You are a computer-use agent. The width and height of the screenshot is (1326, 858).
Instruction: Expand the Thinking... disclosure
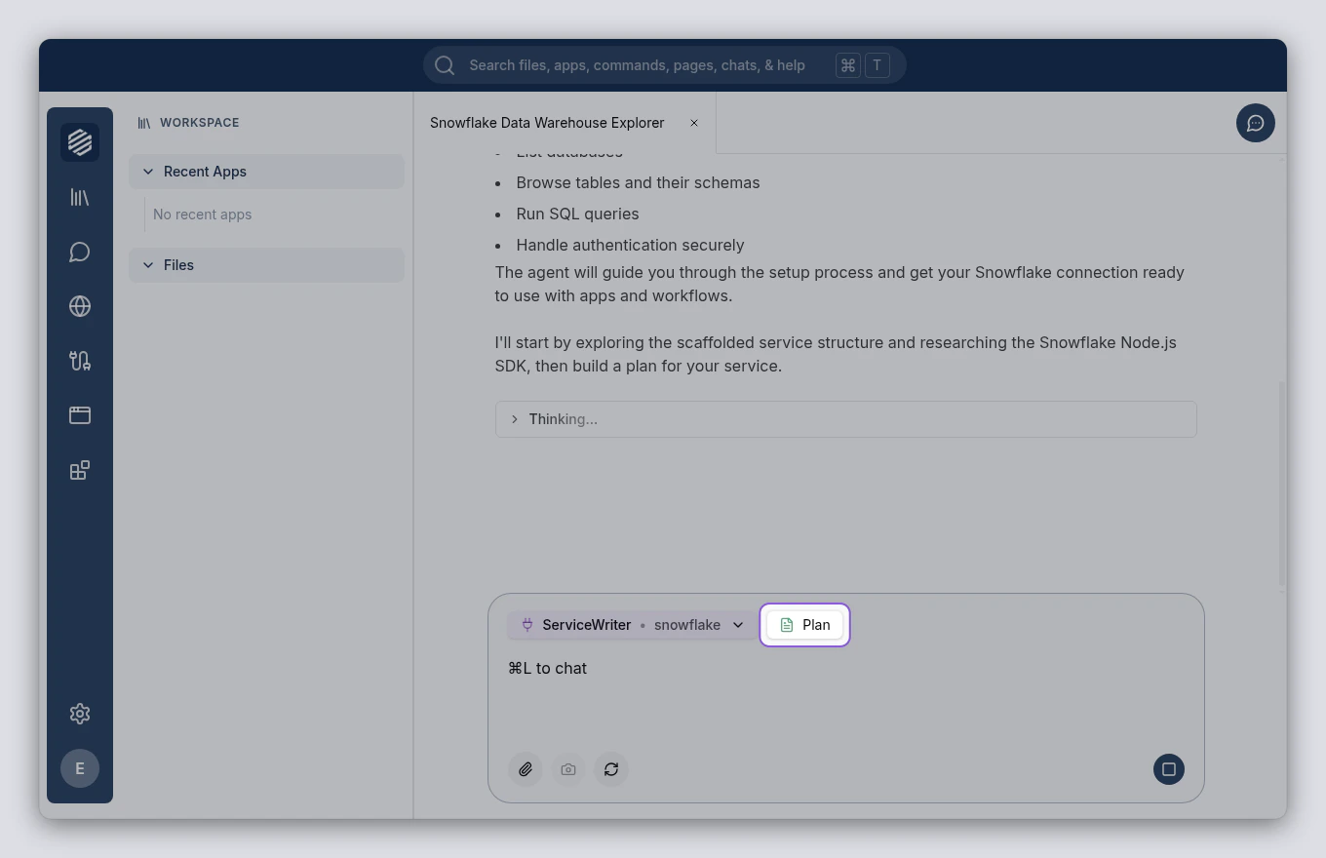[845, 419]
